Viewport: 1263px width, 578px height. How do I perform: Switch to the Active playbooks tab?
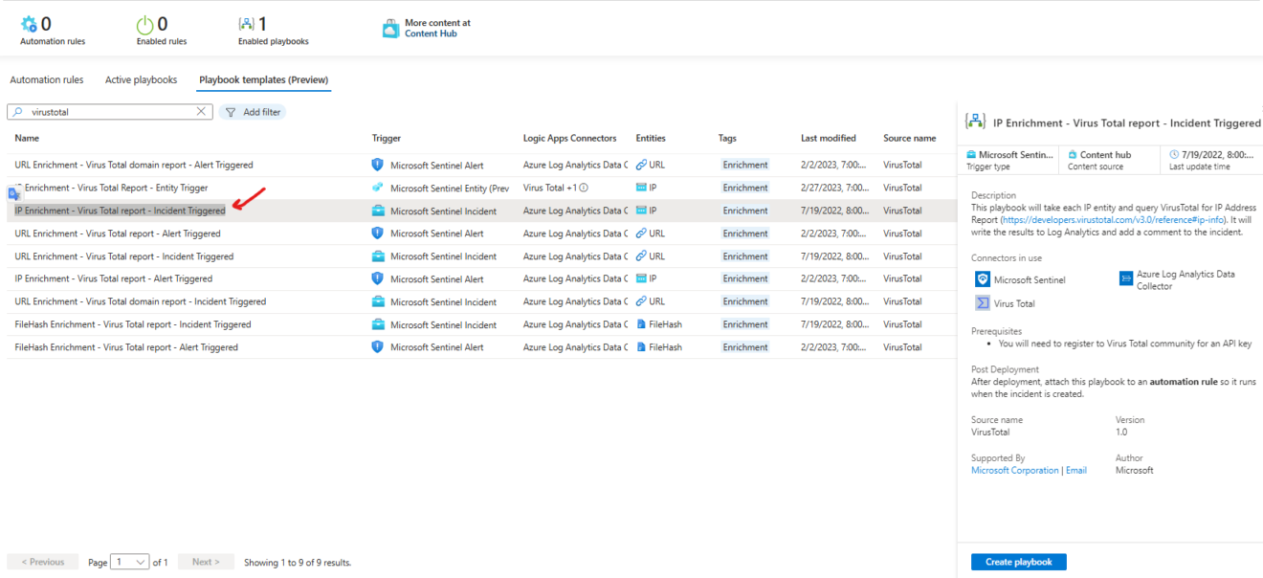(141, 79)
